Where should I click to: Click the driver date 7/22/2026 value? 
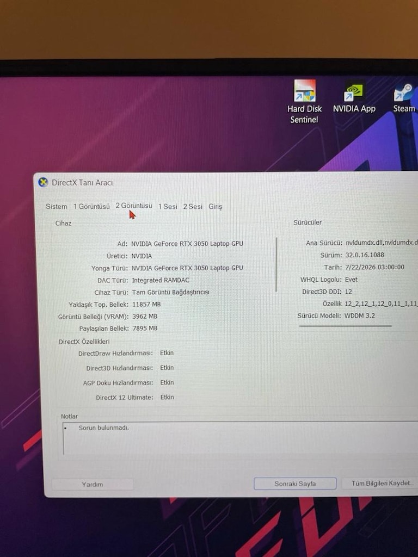[x=374, y=267]
